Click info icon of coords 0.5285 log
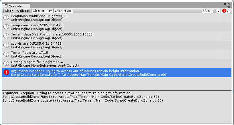234x125 pixels. [6, 45]
